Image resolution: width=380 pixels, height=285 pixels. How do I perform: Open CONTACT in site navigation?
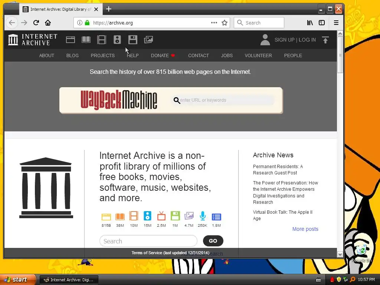coord(199,56)
